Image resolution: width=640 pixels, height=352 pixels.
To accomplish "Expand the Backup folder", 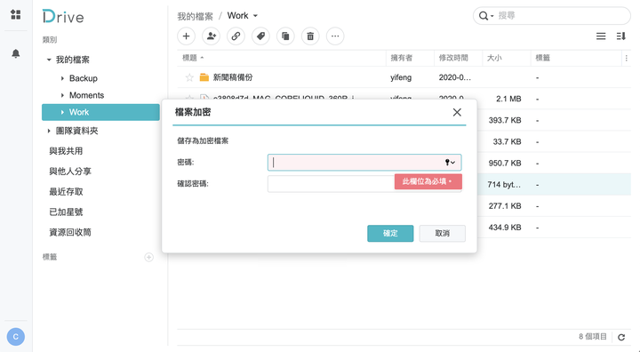I will click(x=62, y=78).
